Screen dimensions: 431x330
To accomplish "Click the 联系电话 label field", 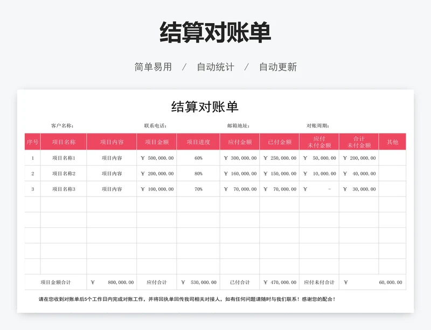I will click(155, 125).
